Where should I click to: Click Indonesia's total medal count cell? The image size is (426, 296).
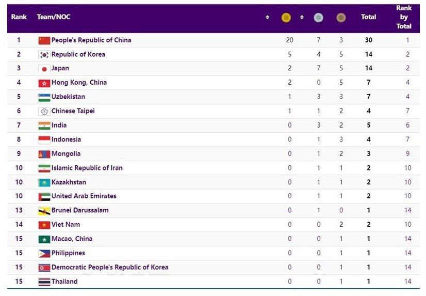coord(368,139)
